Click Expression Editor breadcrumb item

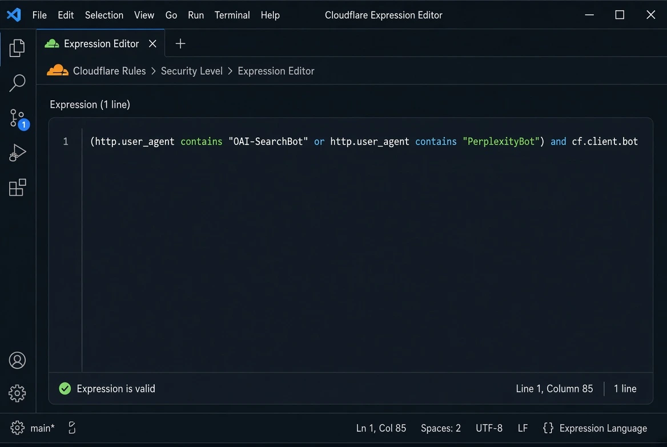[x=276, y=71]
